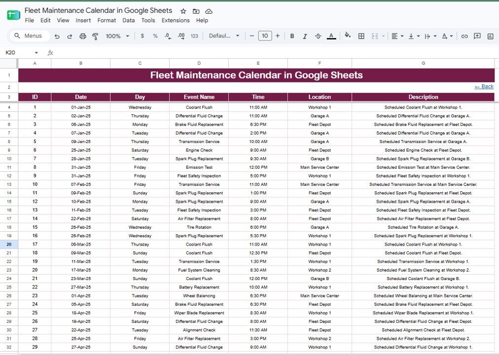
Task: Select the 12:30 PM time cell
Action: tap(258, 253)
